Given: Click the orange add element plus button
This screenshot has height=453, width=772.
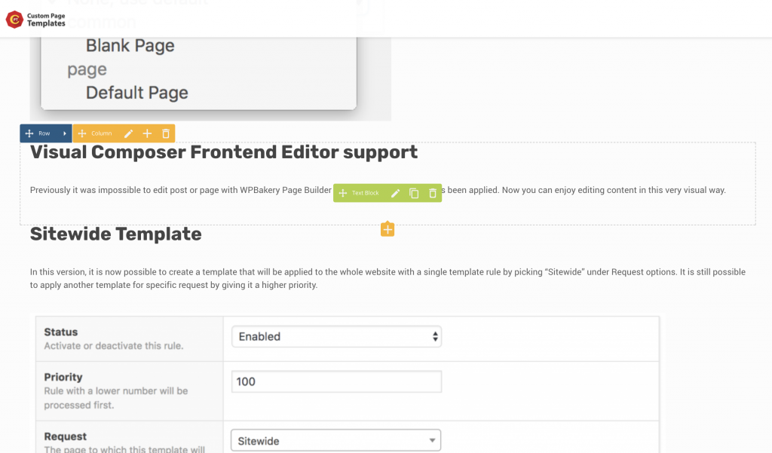Looking at the screenshot, I should (x=388, y=229).
